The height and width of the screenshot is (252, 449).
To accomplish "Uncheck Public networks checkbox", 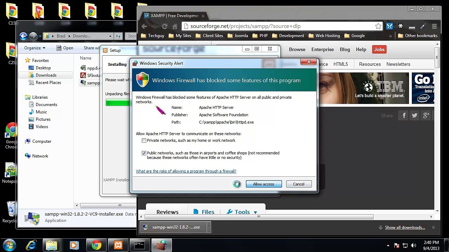I will coord(144,153).
